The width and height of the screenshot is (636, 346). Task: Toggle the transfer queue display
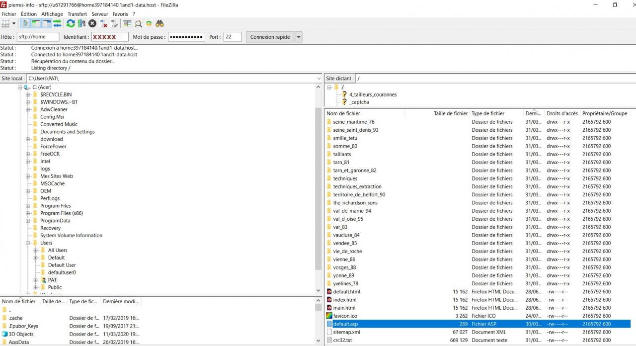coord(58,23)
